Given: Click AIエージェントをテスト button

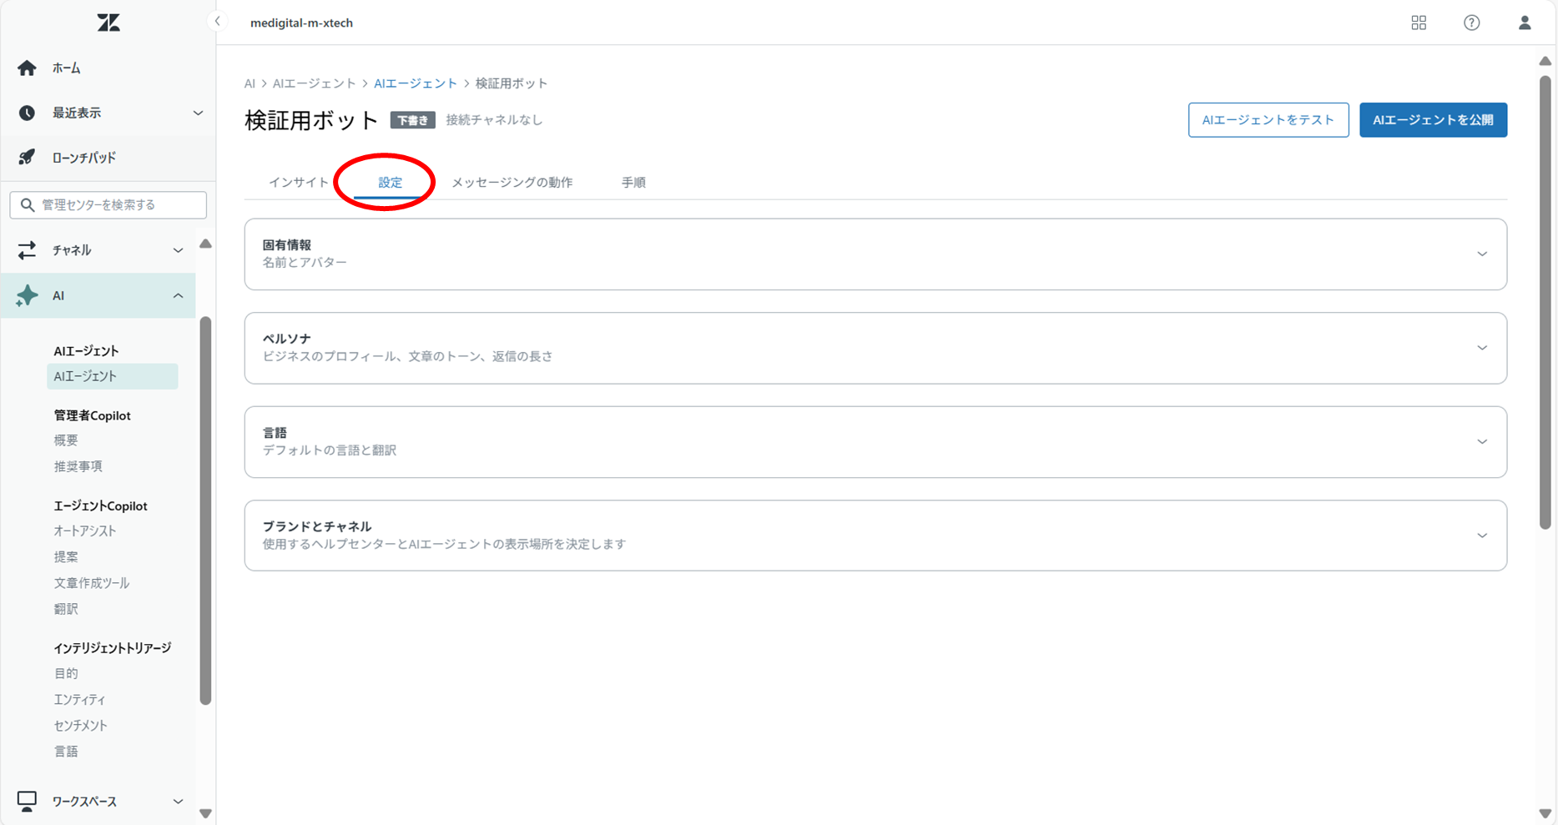Looking at the screenshot, I should pyautogui.click(x=1268, y=120).
